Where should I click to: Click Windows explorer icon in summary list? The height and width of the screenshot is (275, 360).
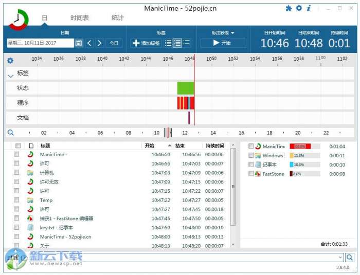click(x=258, y=156)
